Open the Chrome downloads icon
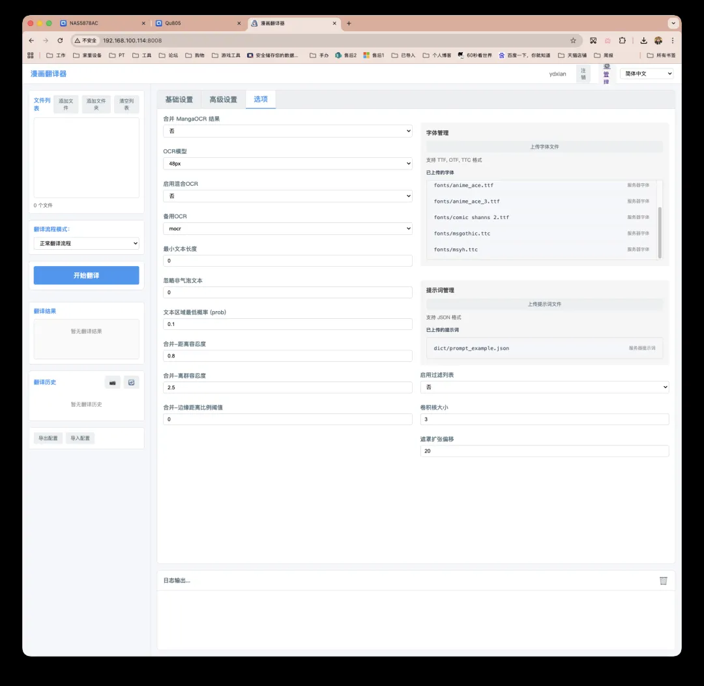 [x=643, y=40]
